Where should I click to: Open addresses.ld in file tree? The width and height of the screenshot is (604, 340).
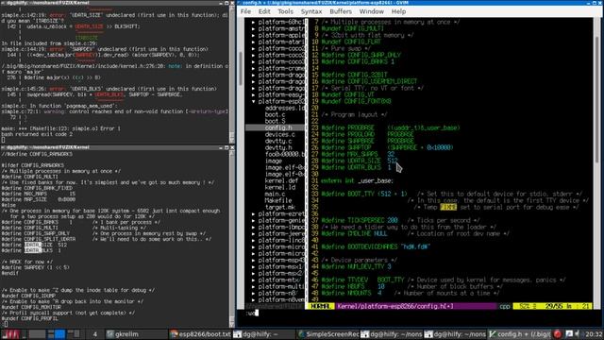click(x=285, y=109)
